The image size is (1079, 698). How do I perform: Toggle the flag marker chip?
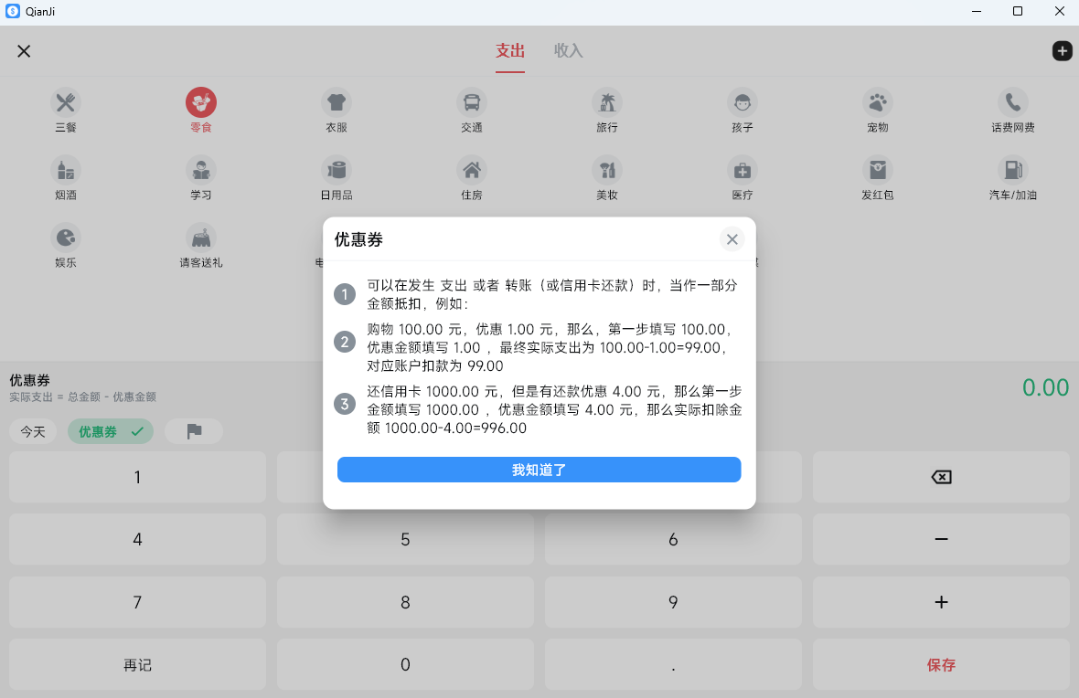[194, 431]
